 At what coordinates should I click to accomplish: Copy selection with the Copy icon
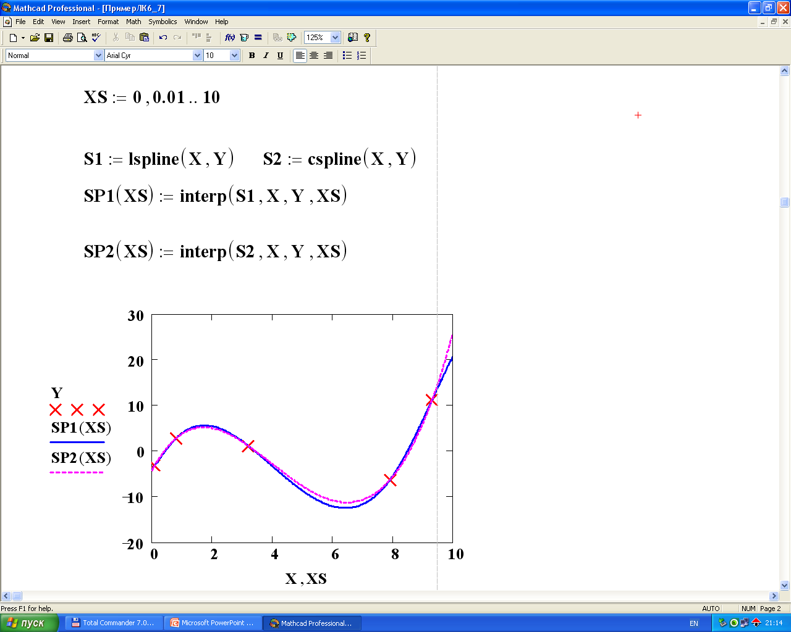click(130, 38)
